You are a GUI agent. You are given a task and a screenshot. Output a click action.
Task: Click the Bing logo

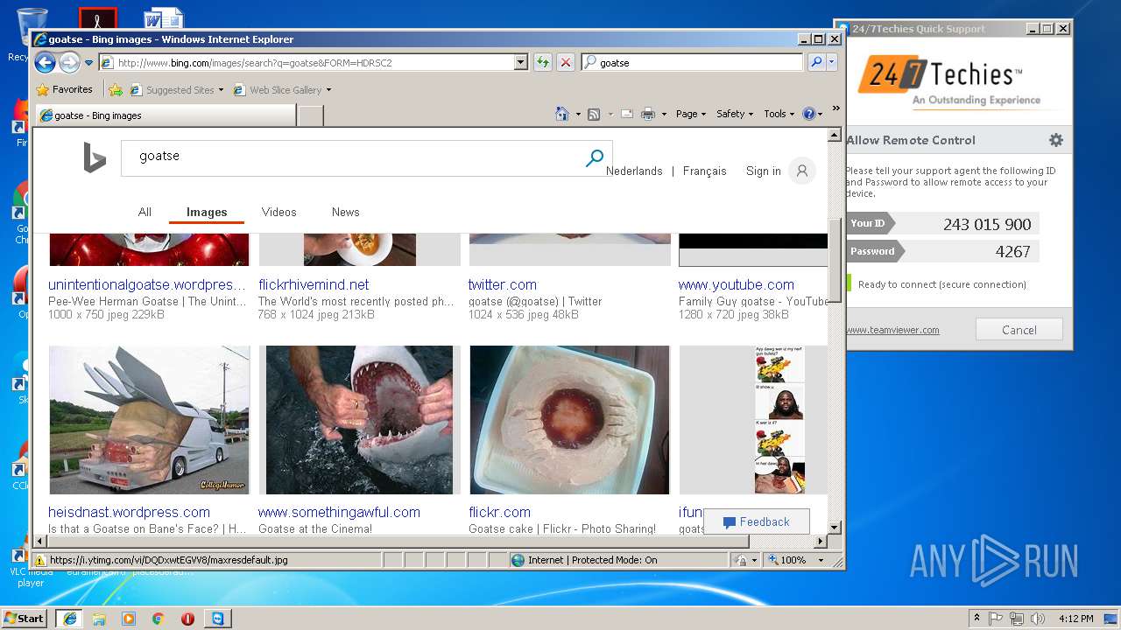pos(94,157)
